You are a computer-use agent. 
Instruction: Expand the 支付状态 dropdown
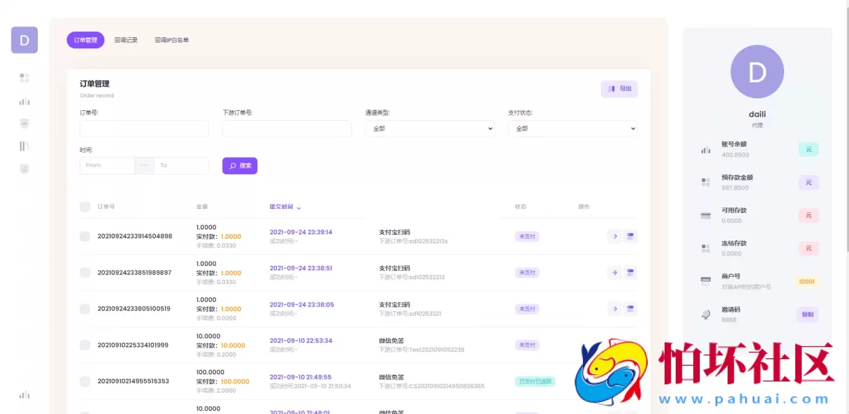click(x=572, y=128)
